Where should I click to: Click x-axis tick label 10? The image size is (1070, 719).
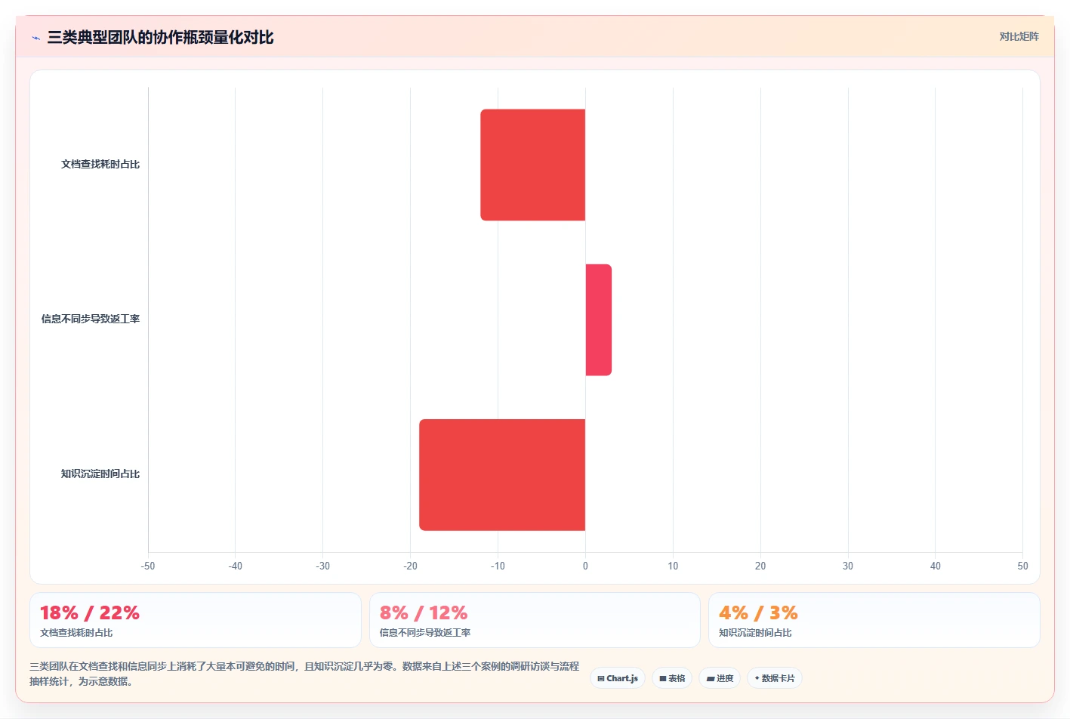pos(673,566)
